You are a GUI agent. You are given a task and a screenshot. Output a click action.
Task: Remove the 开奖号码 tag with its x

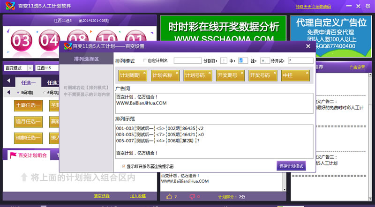275,73
